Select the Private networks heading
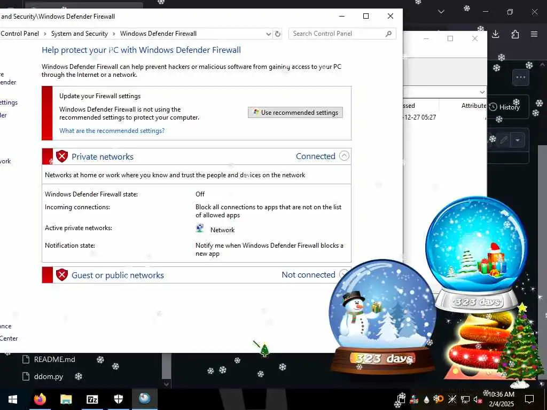547x410 pixels. [x=103, y=156]
